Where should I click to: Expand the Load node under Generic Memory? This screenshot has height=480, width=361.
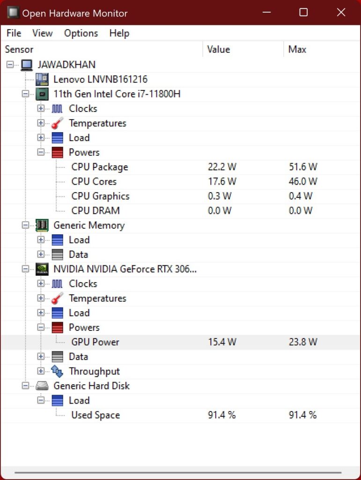click(41, 240)
